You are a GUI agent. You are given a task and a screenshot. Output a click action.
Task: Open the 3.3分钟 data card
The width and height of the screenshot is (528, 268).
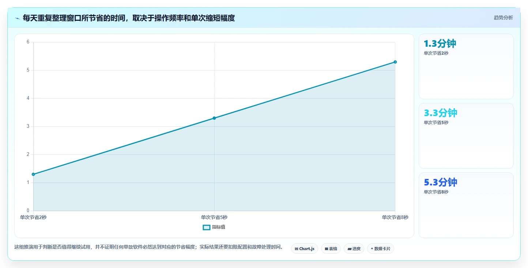(466, 136)
